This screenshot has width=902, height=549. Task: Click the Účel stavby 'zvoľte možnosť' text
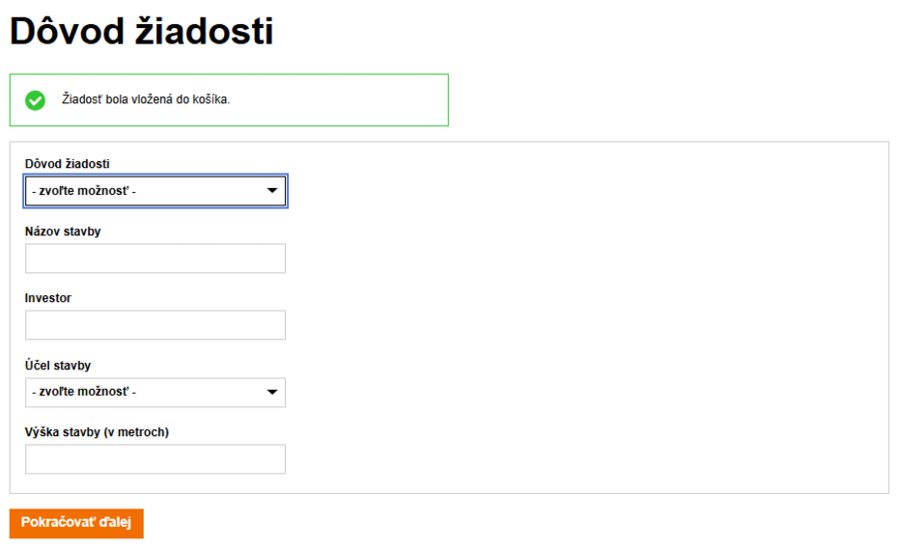coord(84,392)
